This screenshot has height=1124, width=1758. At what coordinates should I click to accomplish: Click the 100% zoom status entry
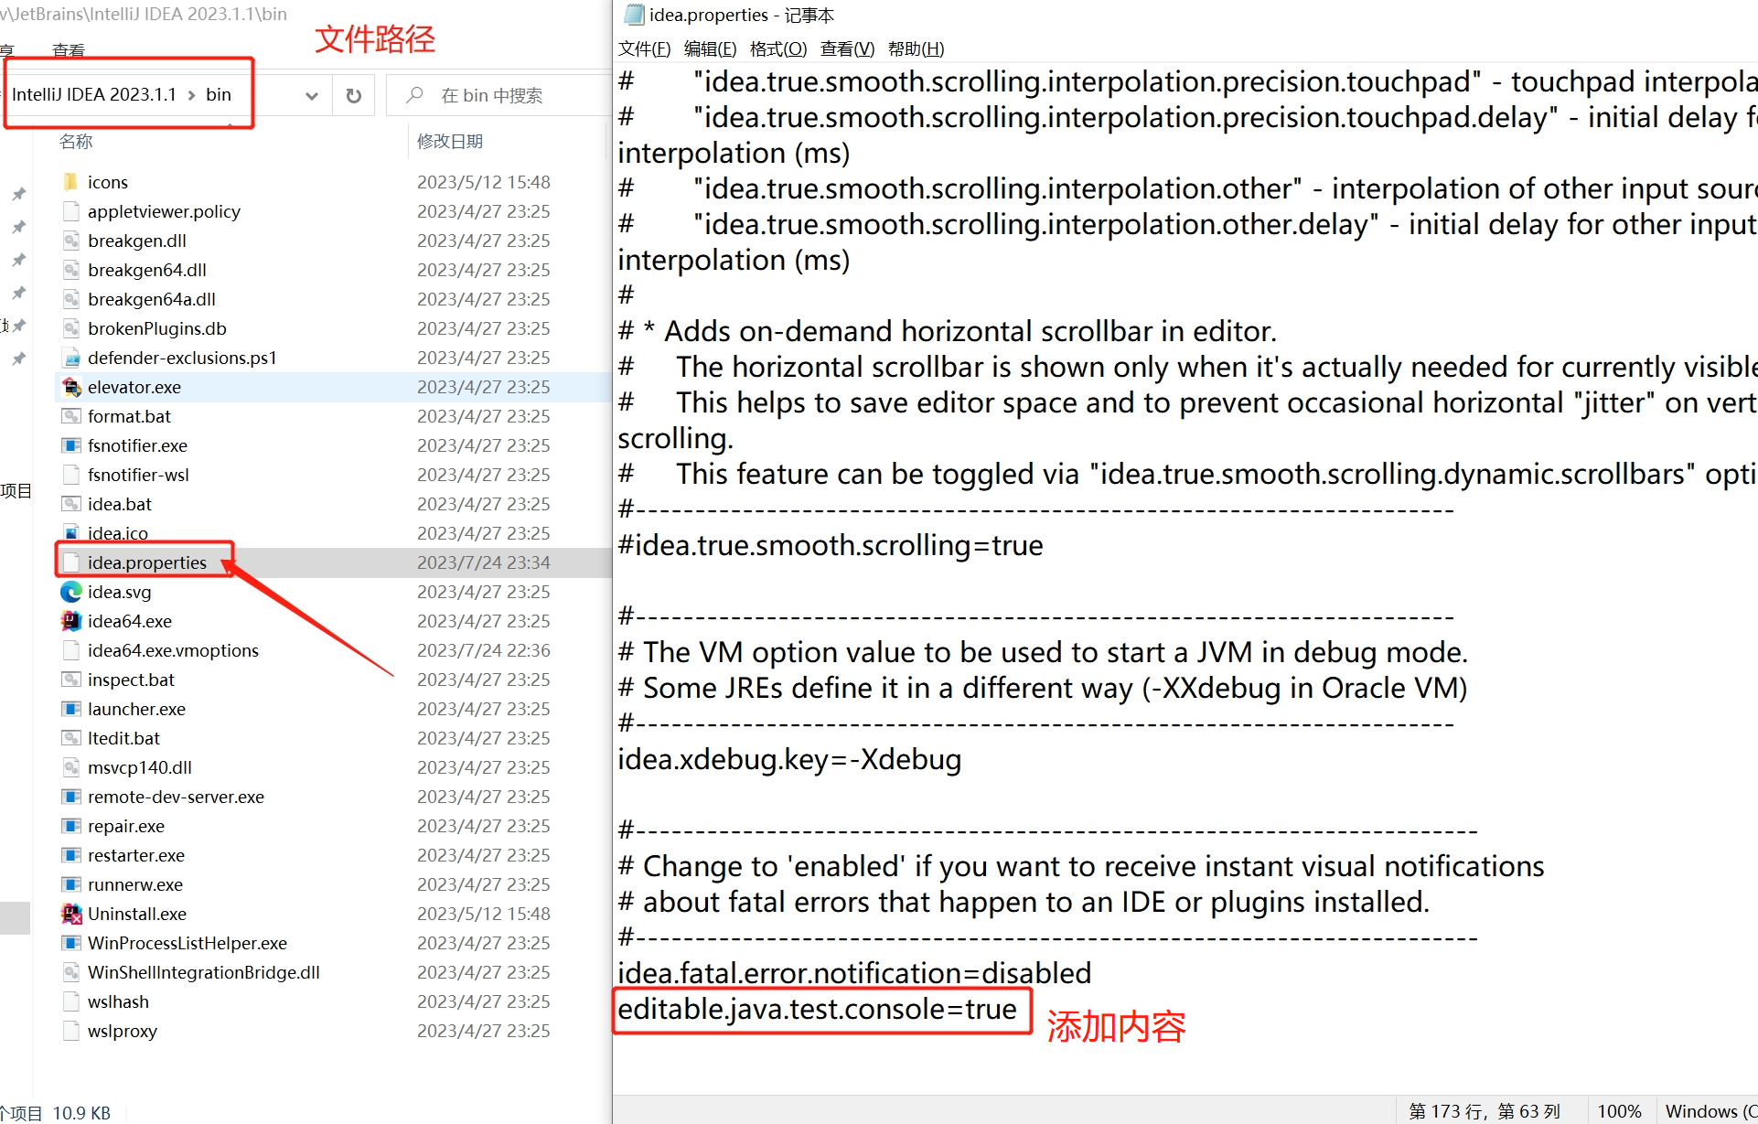pyautogui.click(x=1618, y=1110)
